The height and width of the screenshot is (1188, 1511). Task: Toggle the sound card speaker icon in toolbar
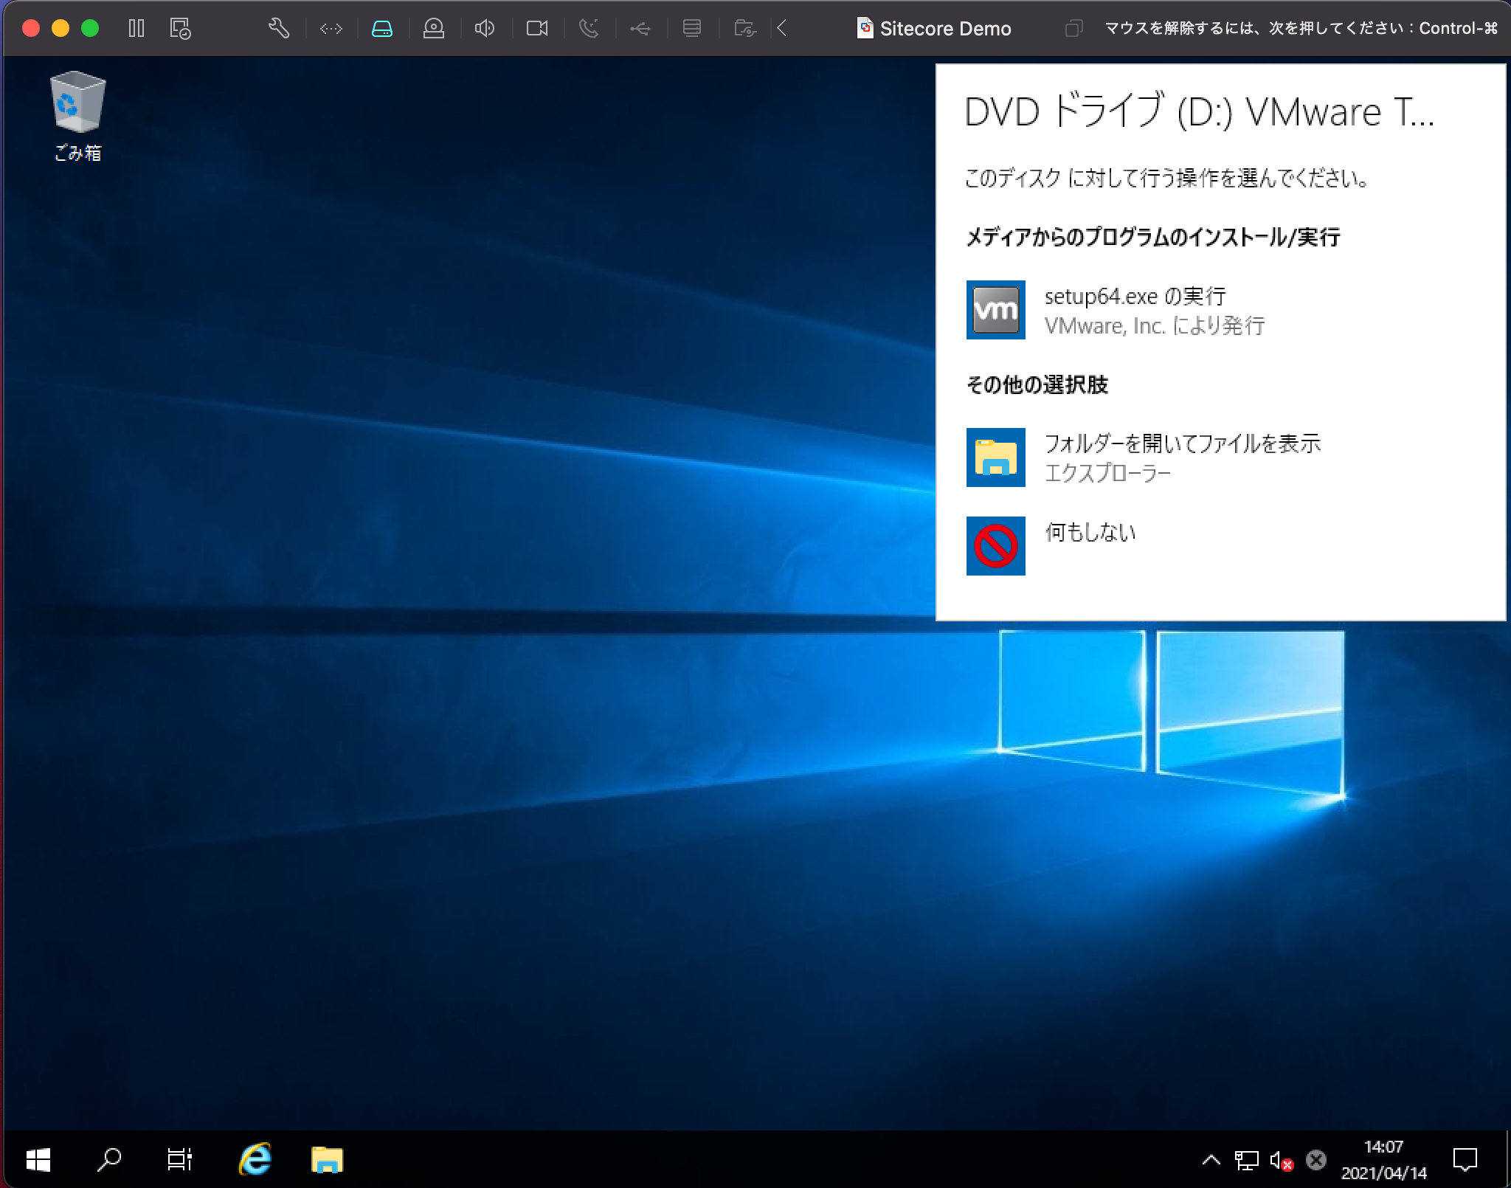[485, 29]
